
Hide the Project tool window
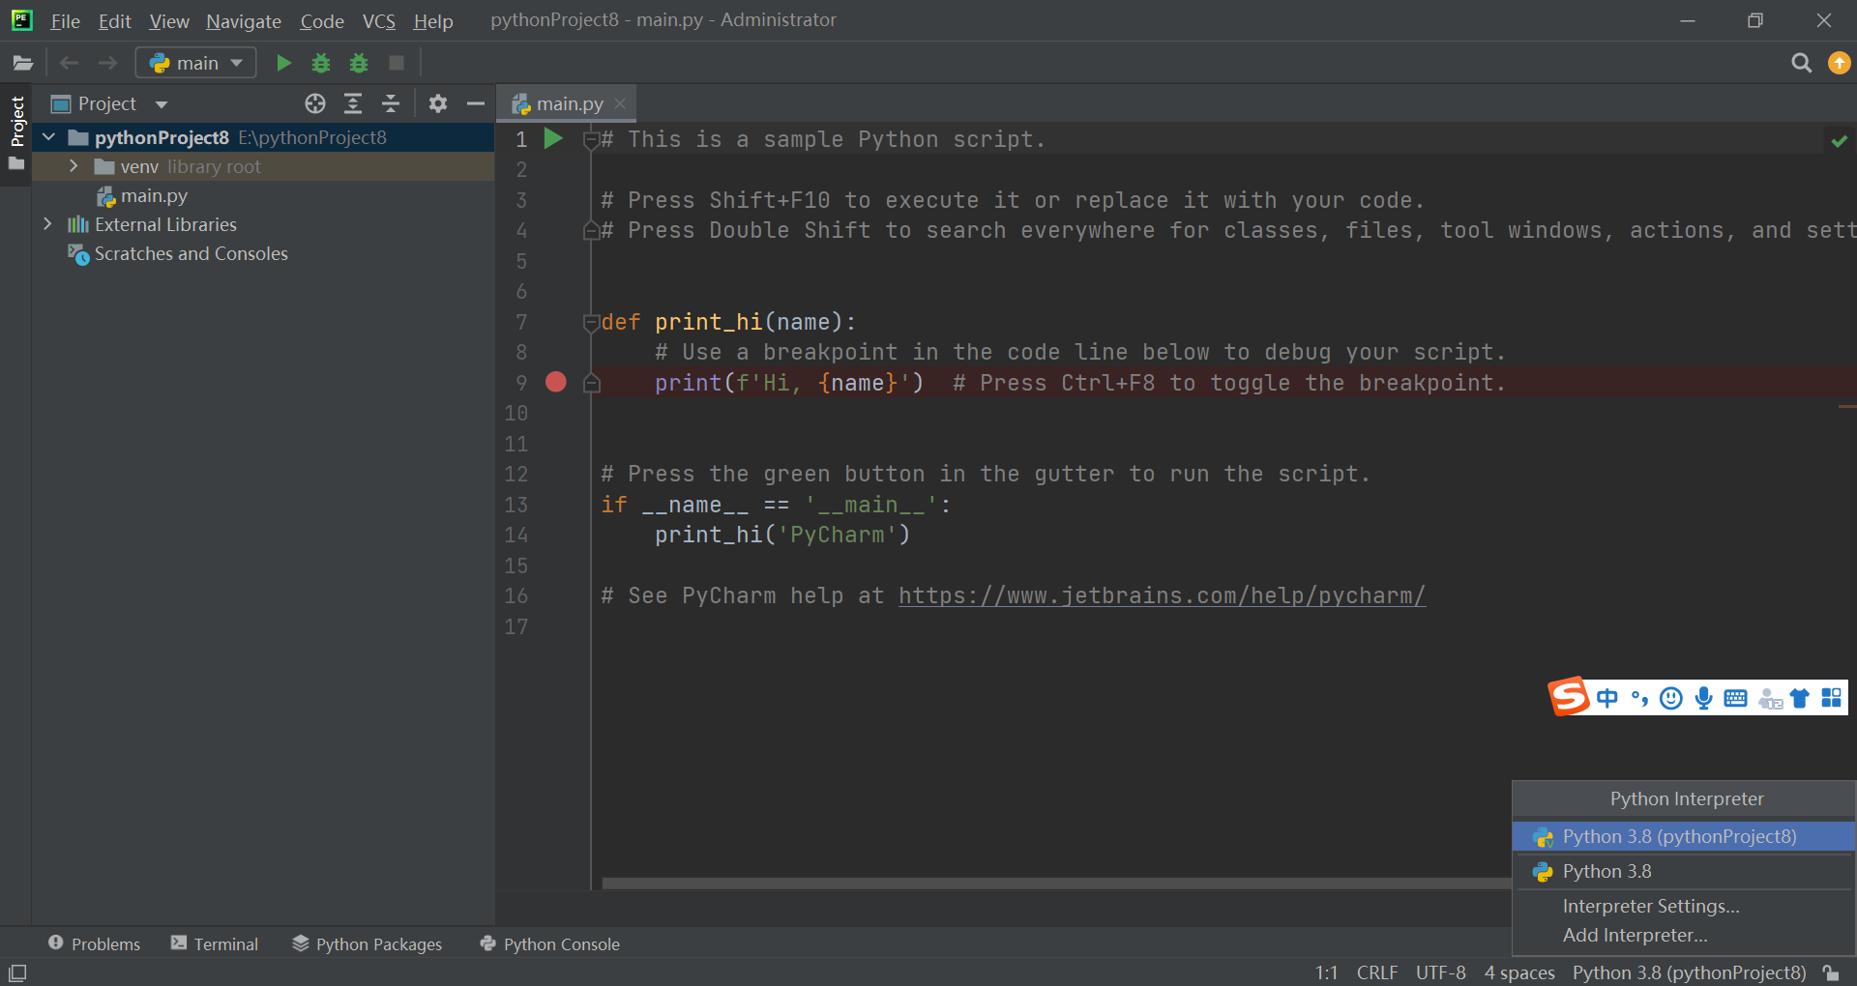[x=476, y=103]
